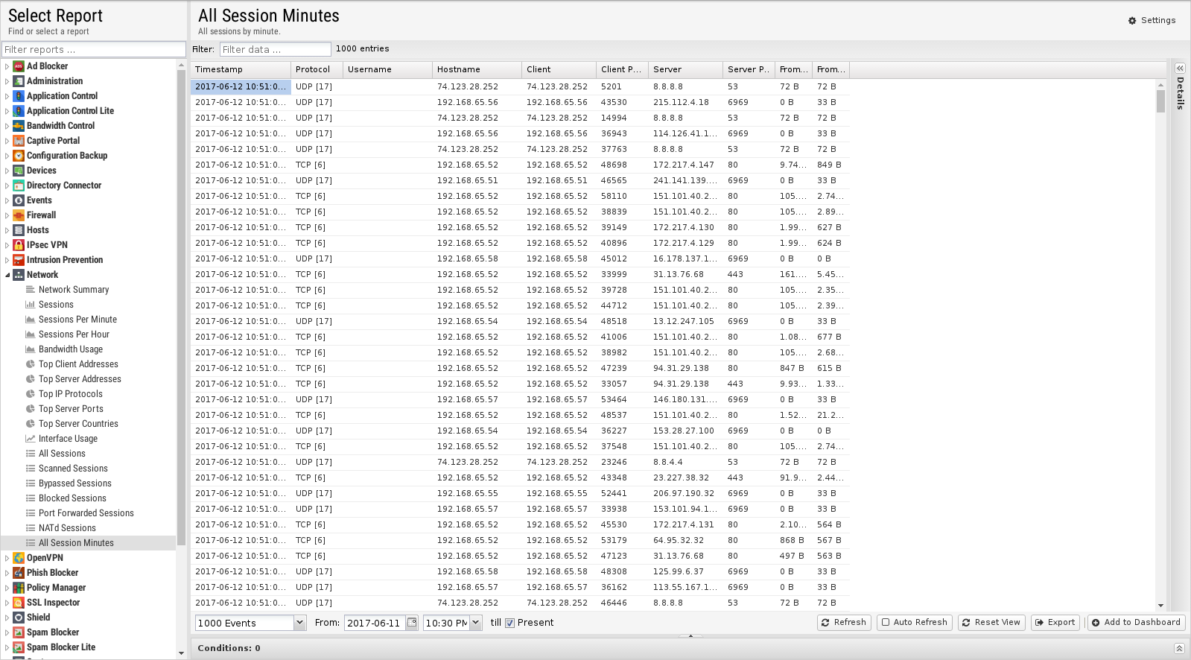Collapse the Network tree node
This screenshot has height=660, width=1191.
[x=7, y=275]
